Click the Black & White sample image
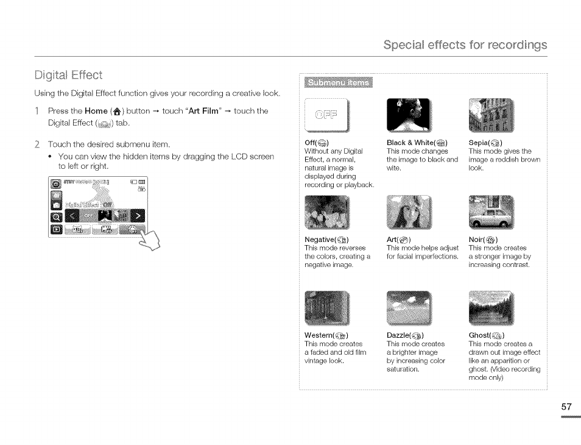 coord(408,115)
